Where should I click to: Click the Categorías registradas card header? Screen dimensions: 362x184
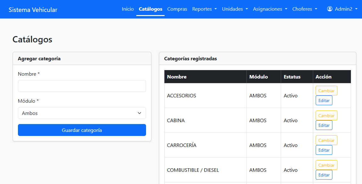pyautogui.click(x=257, y=58)
